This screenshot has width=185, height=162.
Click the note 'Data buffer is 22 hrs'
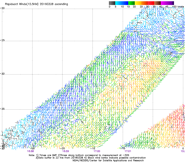[x=51, y=158]
